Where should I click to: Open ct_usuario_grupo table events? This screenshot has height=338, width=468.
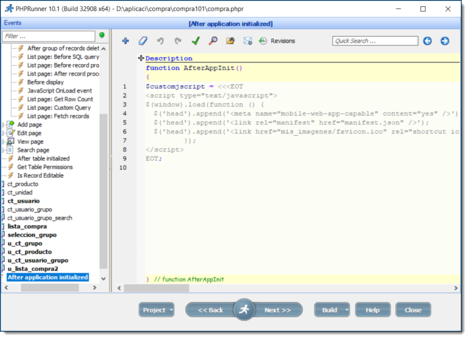[29, 209]
